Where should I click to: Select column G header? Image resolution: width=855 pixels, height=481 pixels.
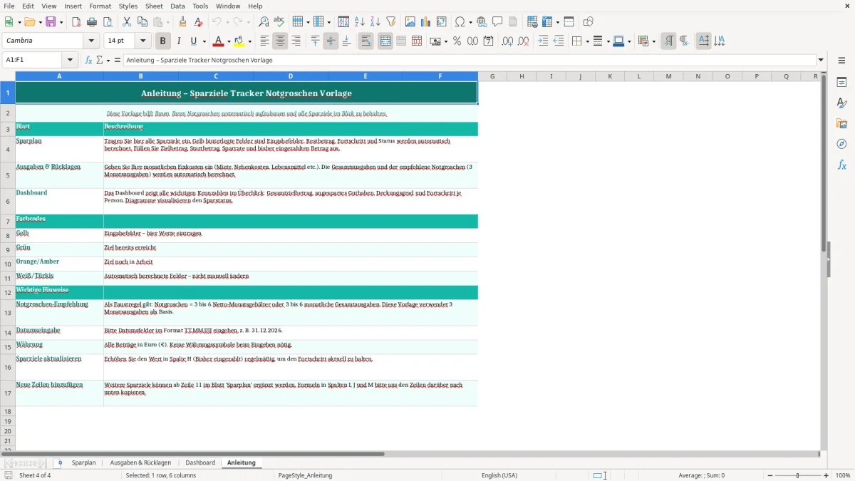tap(492, 76)
